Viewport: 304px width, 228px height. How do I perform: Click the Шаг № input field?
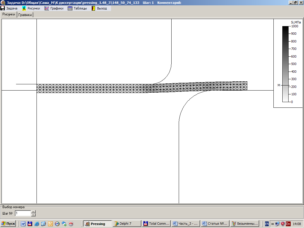tap(23, 213)
